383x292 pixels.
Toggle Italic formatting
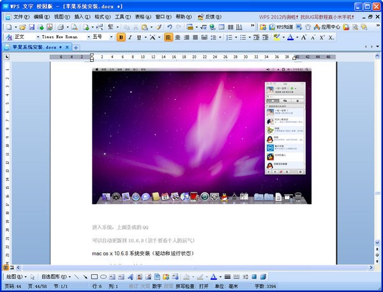tap(130, 38)
